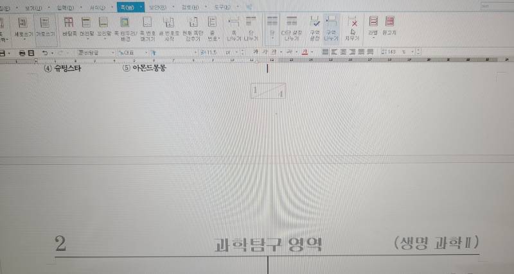Select justify alignment, first alignment icon
514x274 pixels.
tap(325, 52)
